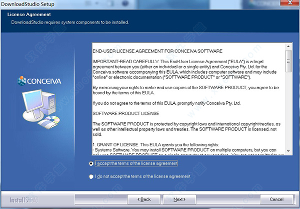Viewport: 300px width, 209px height.
Task: Proceed with the Next button
Action: pos(179,199)
